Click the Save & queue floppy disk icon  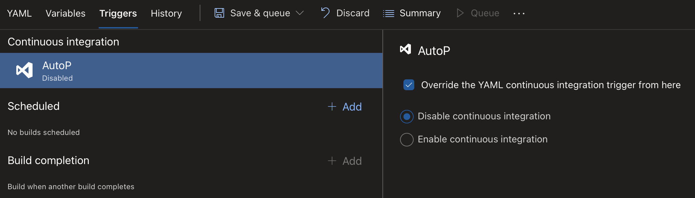(x=219, y=13)
